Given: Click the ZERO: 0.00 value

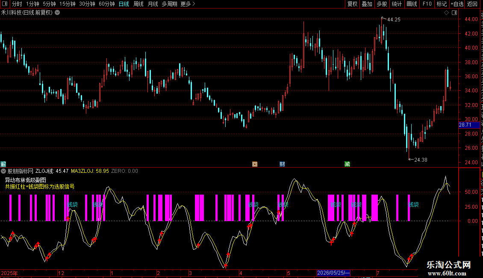Looking at the screenshot, I should (124, 171).
